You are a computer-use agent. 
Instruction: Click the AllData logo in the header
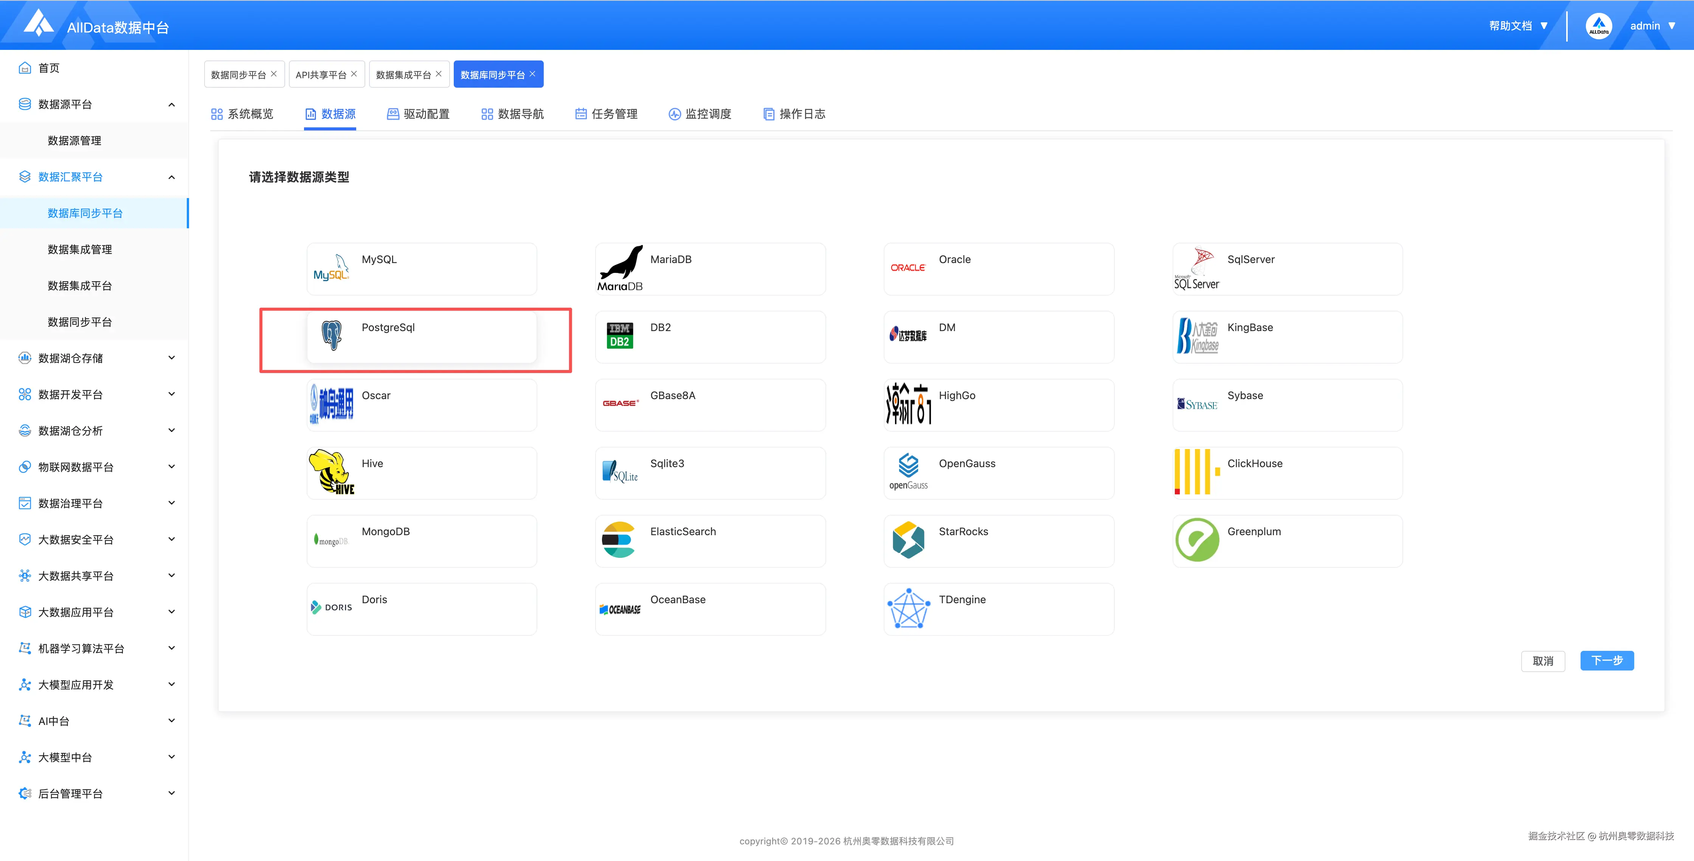(x=39, y=24)
